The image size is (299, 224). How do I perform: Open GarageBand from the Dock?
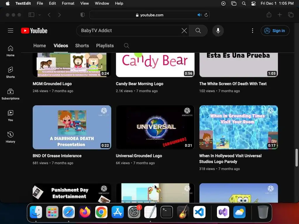tap(183, 212)
